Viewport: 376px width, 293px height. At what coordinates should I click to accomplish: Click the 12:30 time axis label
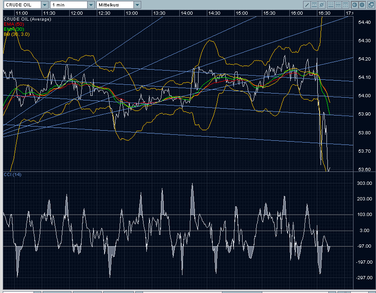104,13
